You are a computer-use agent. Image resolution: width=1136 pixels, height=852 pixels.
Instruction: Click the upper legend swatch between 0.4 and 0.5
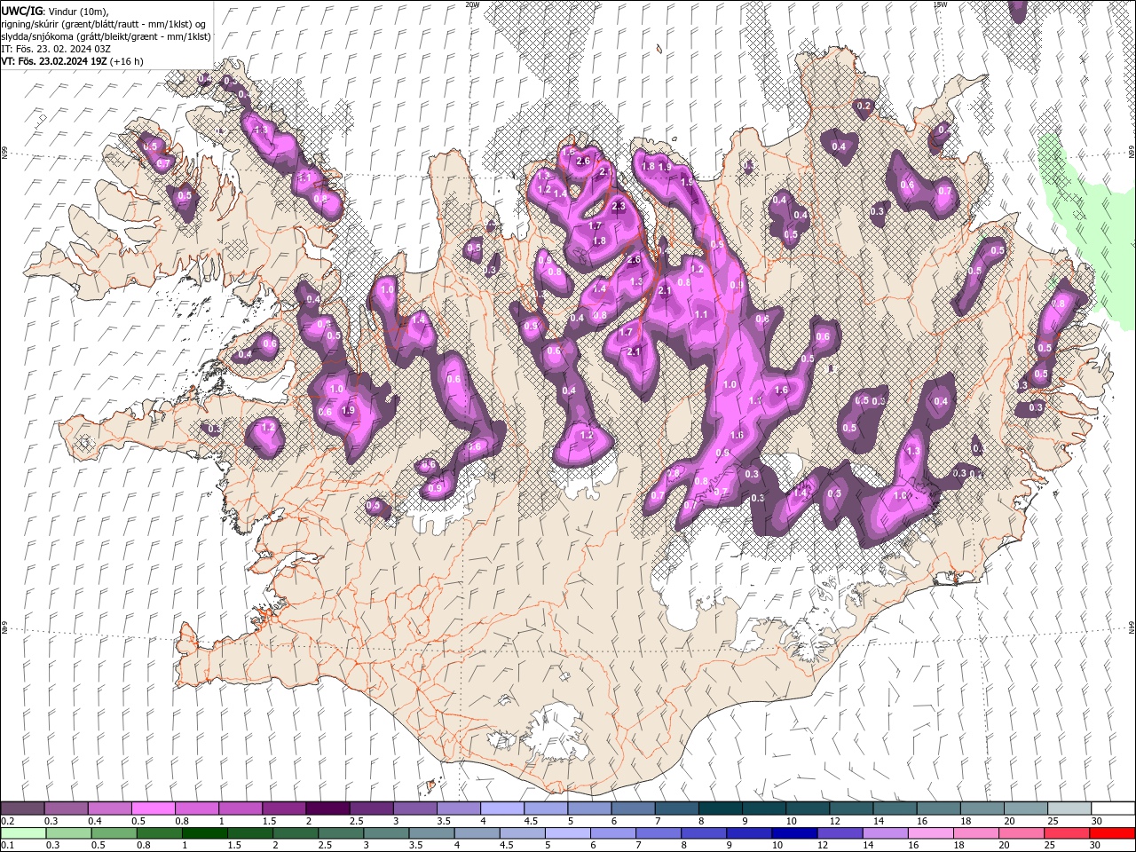pos(109,809)
